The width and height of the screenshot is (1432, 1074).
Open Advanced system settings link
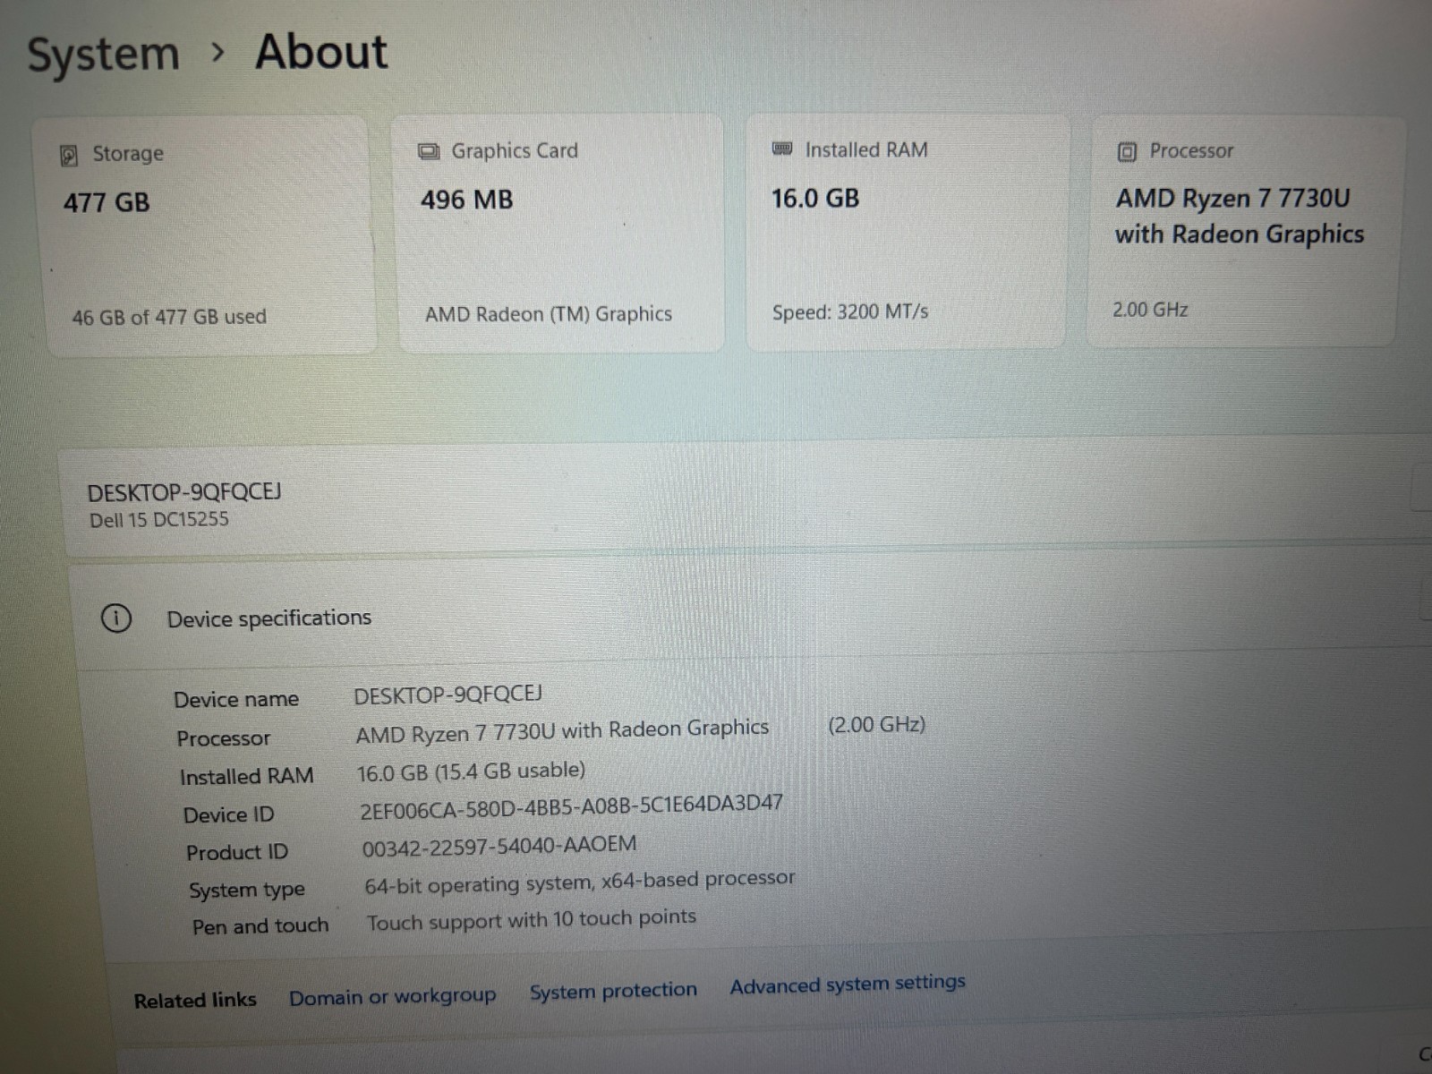pyautogui.click(x=848, y=984)
